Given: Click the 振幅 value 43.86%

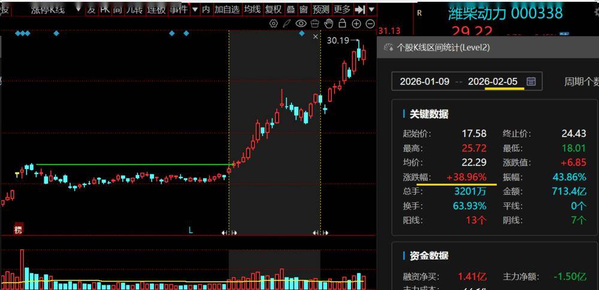Looking at the screenshot, I should tap(569, 177).
